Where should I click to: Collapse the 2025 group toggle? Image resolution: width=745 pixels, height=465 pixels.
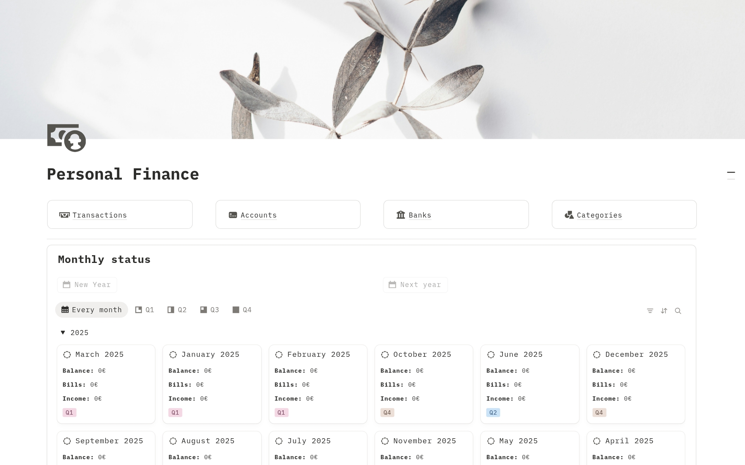tap(63, 332)
